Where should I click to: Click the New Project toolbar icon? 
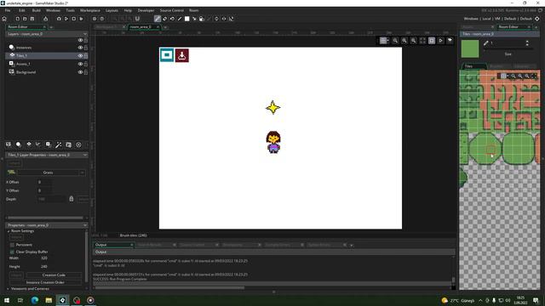coord(17,19)
